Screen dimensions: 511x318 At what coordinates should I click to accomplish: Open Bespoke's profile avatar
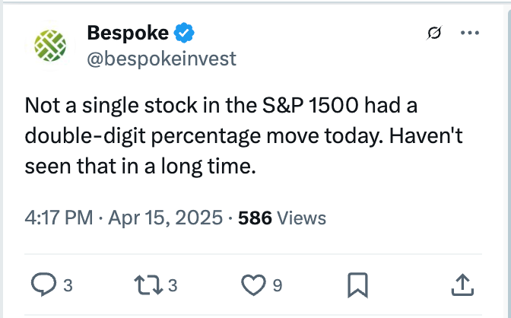pyautogui.click(x=50, y=46)
